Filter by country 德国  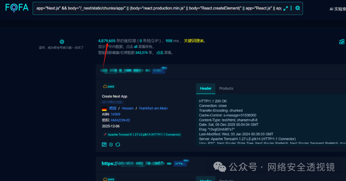coord(112,108)
